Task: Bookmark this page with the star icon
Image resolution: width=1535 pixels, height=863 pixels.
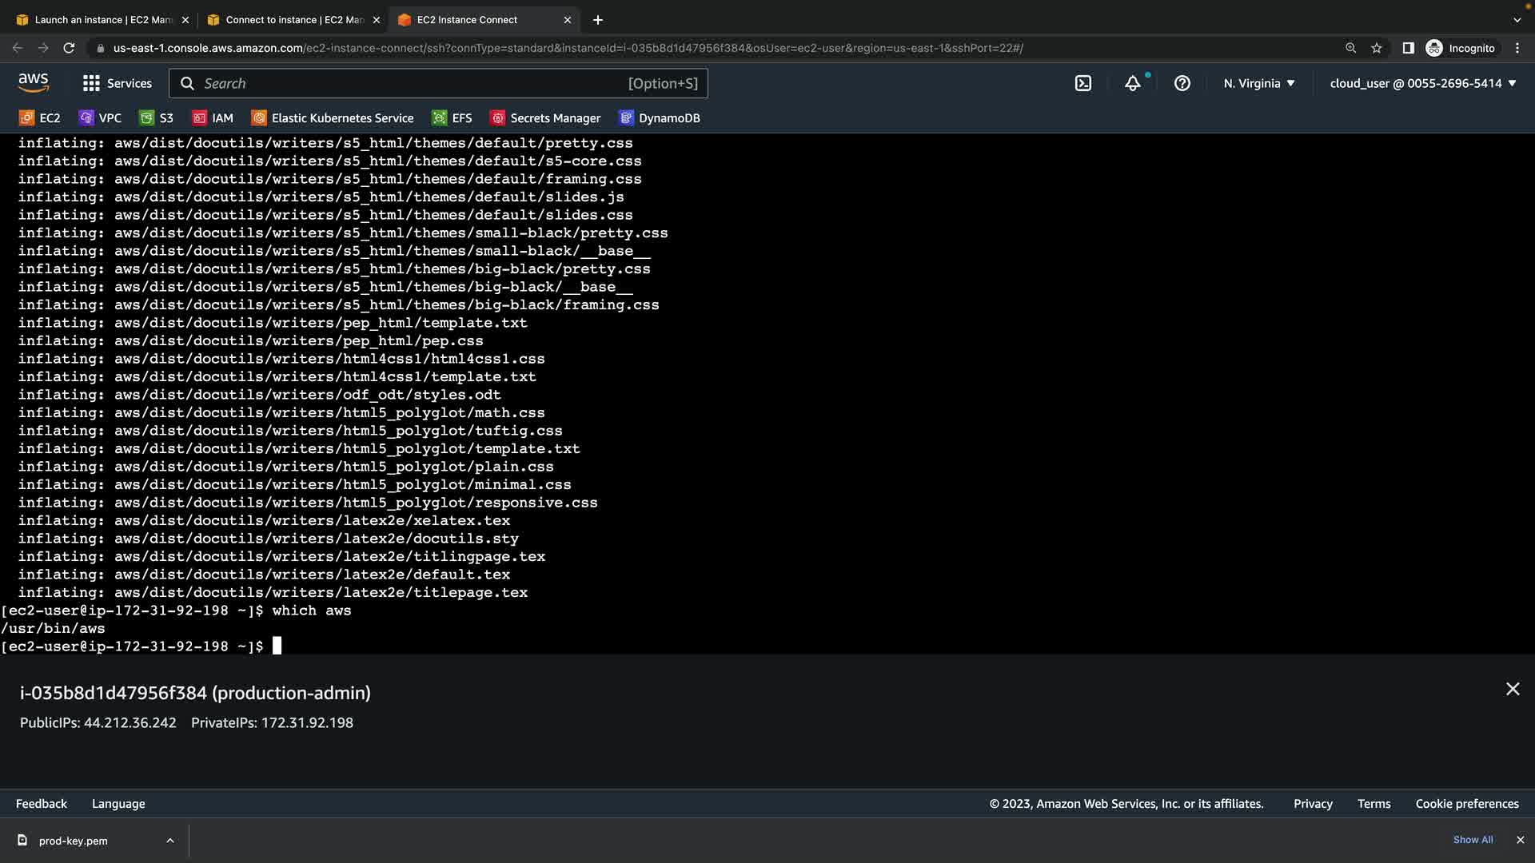Action: (x=1376, y=48)
